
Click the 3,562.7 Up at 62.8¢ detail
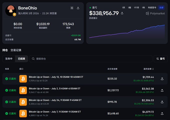[39, 92]
